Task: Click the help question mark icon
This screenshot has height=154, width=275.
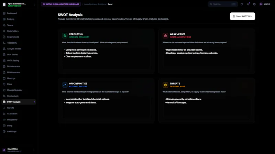Action: pos(254,4)
